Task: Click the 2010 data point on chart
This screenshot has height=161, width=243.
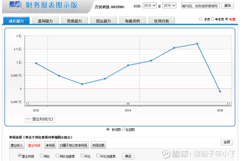Action: point(36,63)
